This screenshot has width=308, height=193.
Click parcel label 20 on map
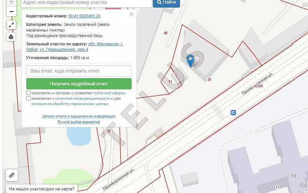pos(209,79)
